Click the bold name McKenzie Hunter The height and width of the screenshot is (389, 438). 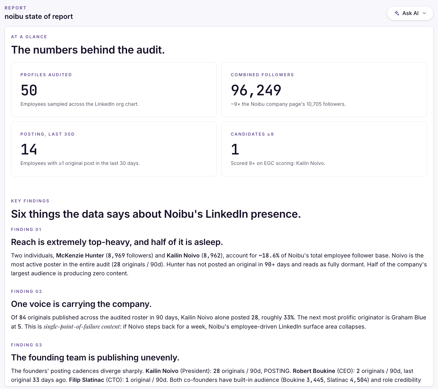click(80, 255)
